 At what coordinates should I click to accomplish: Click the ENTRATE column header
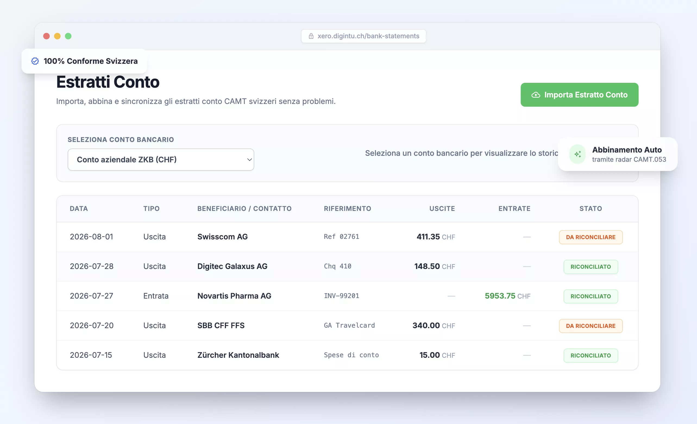[x=514, y=209]
